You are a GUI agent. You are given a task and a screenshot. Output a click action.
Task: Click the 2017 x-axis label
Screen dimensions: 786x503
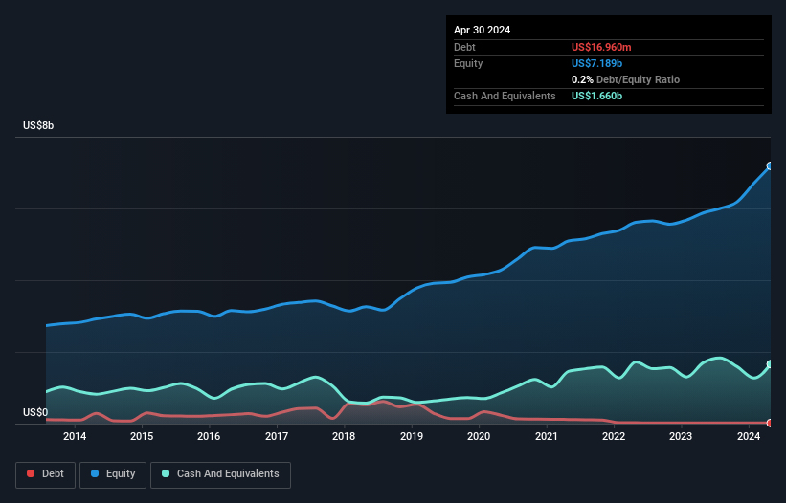coord(277,436)
